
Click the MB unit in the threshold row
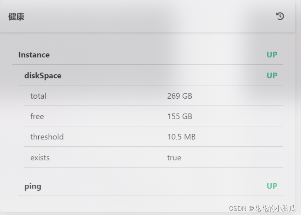coord(190,137)
